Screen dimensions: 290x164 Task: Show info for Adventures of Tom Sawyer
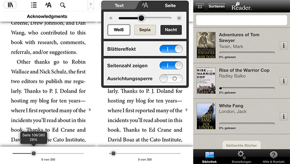[x=284, y=45]
